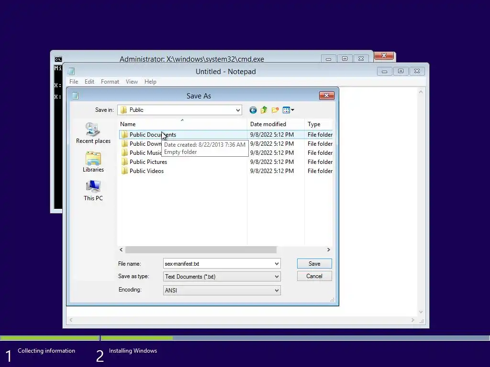Sort by Date modified column header

pyautogui.click(x=276, y=124)
